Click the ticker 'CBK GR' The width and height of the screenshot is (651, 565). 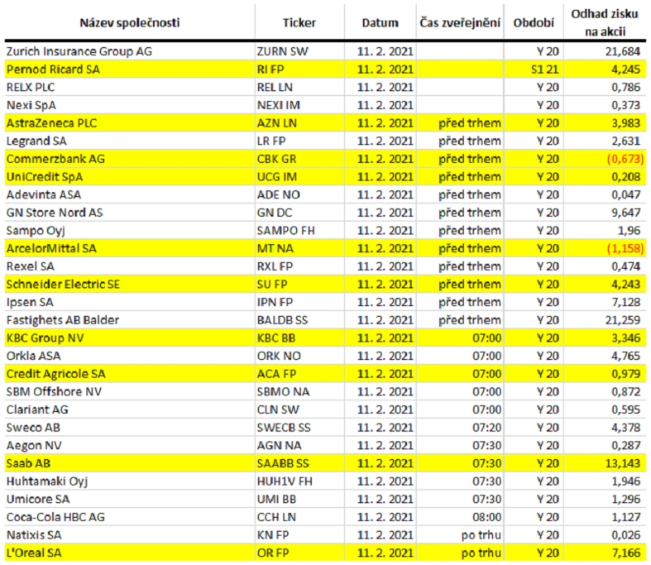[x=276, y=159]
